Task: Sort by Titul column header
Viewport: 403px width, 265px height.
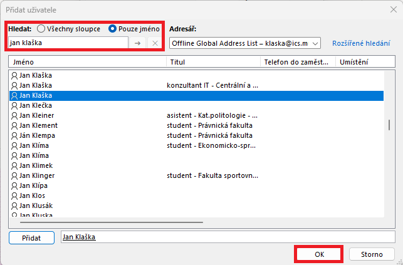Action: coord(213,62)
